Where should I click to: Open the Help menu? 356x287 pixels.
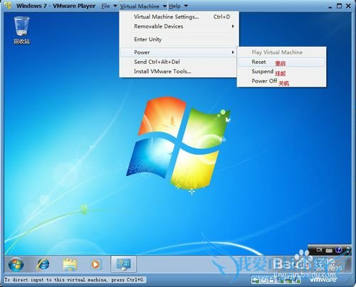(x=174, y=6)
